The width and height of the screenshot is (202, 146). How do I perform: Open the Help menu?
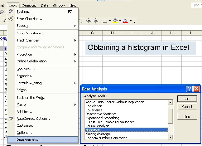[x=73, y=5]
